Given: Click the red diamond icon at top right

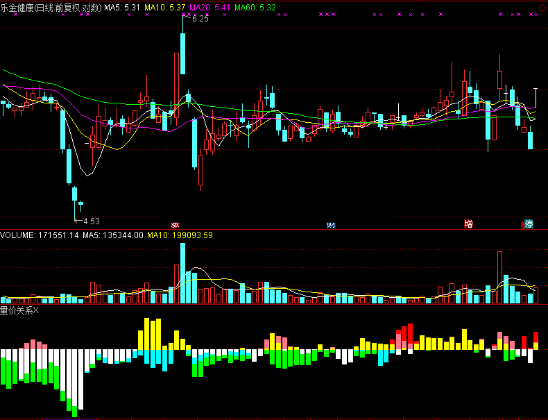Looking at the screenshot, I should (541, 8).
